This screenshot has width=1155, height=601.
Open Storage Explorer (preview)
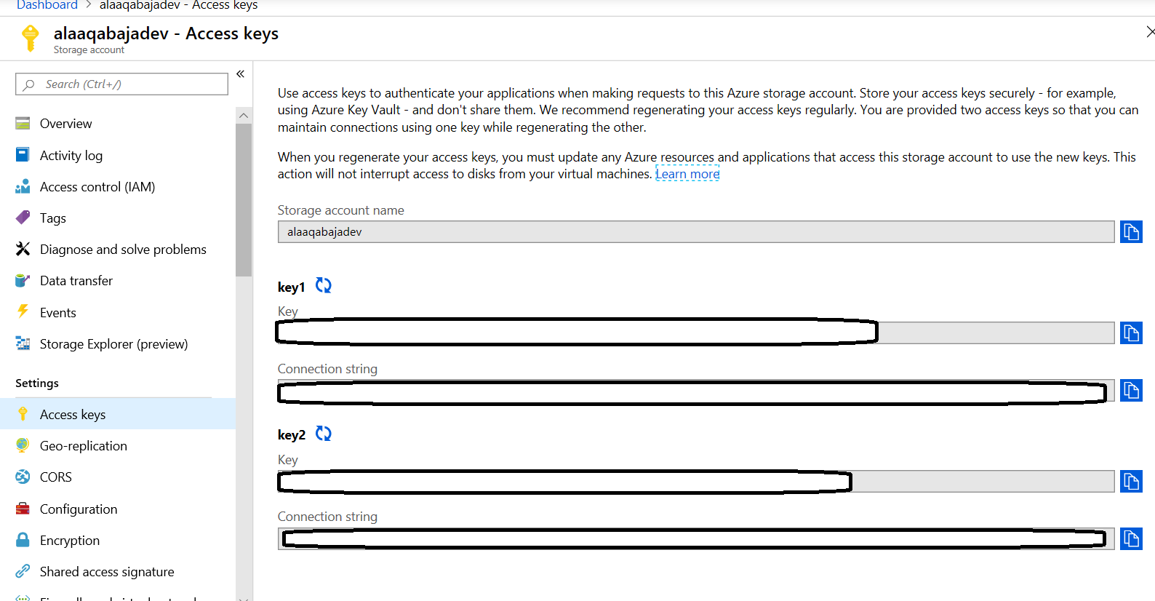113,344
